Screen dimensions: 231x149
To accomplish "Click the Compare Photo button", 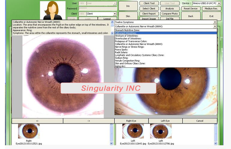I will coord(170,14).
